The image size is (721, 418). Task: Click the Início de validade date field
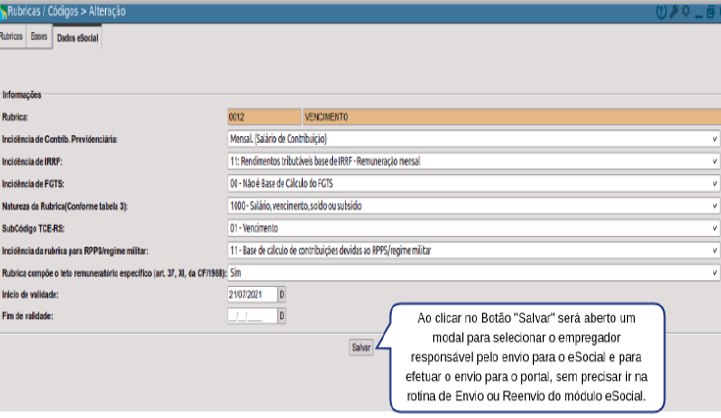coord(253,295)
